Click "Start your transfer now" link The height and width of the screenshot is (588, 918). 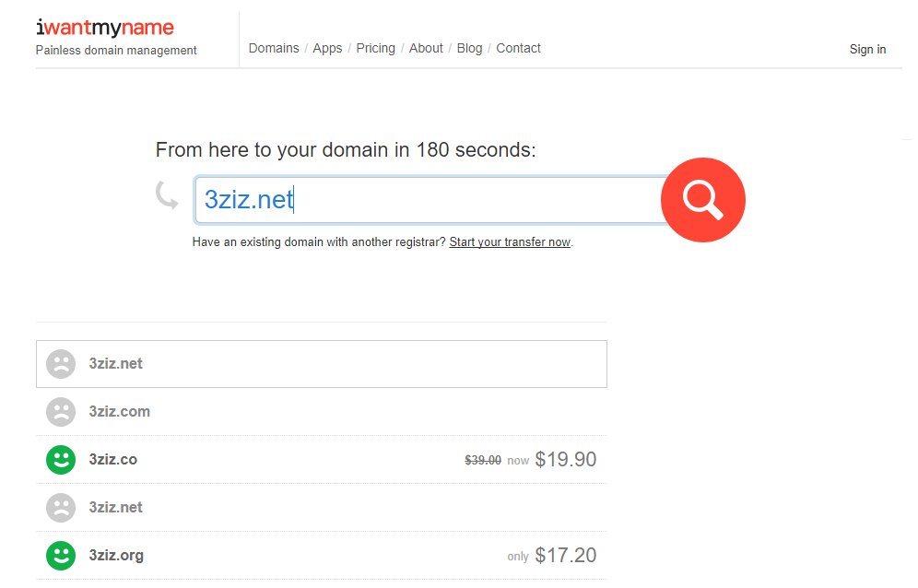[x=510, y=242]
